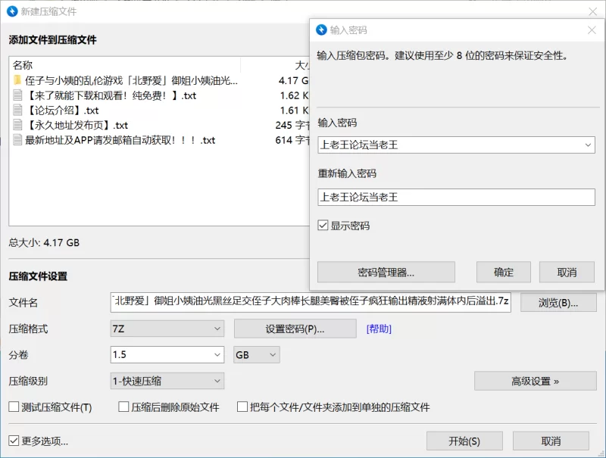606x458 pixels.
Task: Click the 总大小: 4.17 GB text
Action: (x=44, y=242)
